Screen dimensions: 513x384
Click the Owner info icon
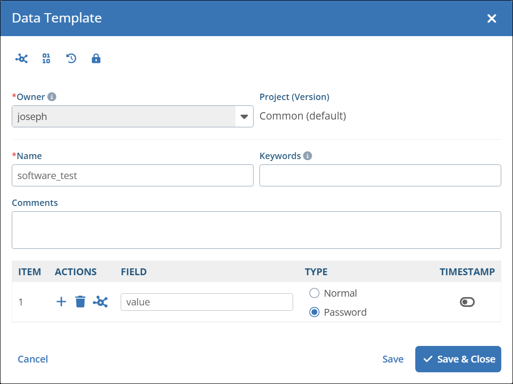click(52, 97)
